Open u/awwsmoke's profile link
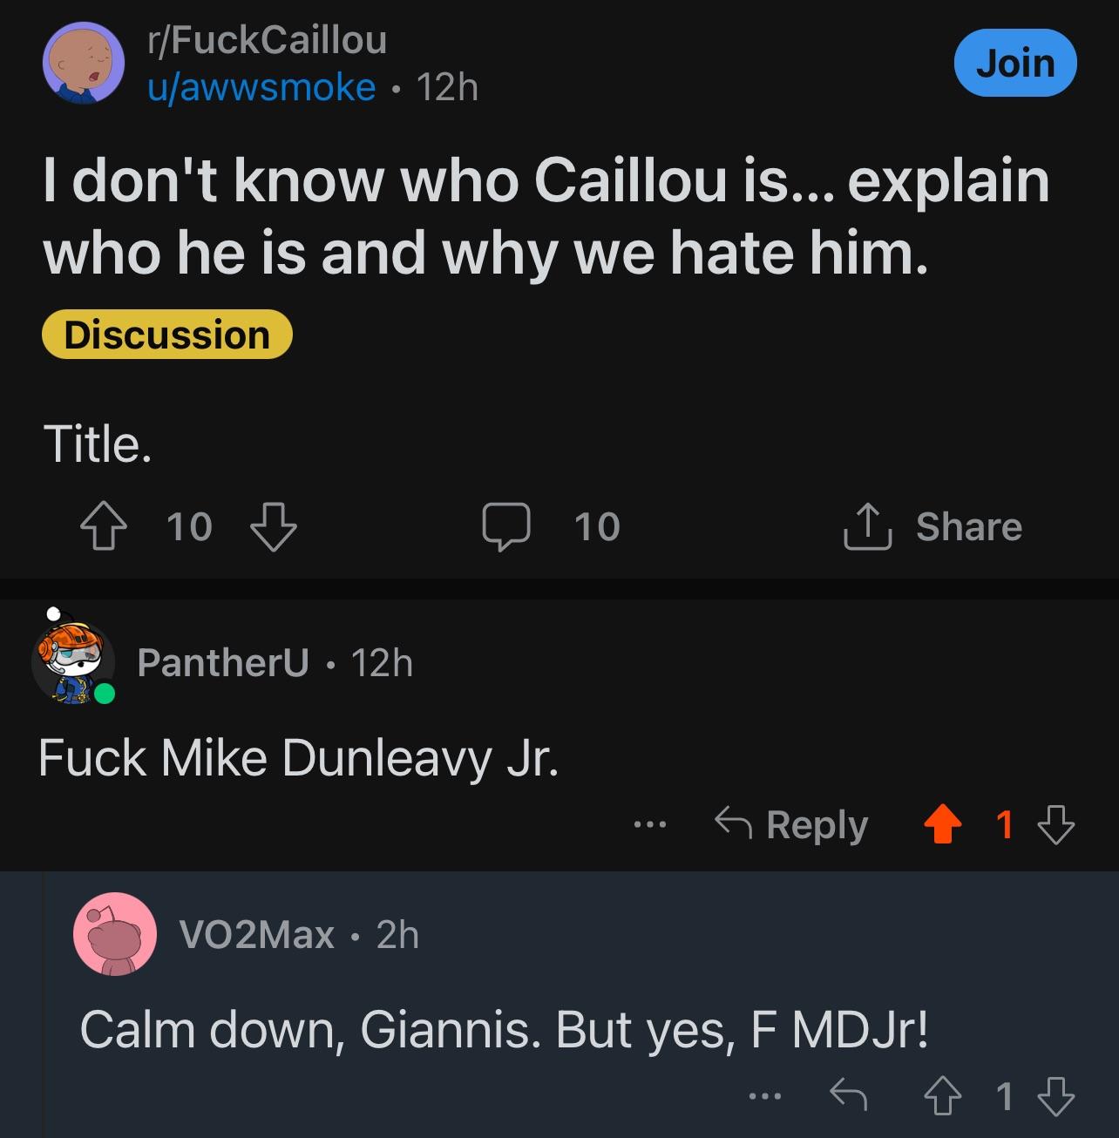This screenshot has width=1119, height=1138. pos(261,87)
